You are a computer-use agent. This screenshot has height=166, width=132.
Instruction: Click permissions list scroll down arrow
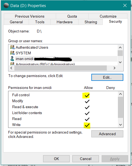[120, 125]
